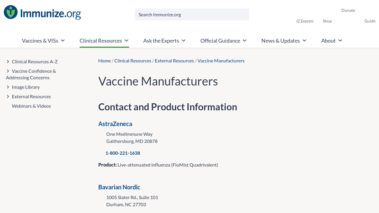379x213 pixels.
Task: Open the IZ Express link
Action: click(305, 21)
